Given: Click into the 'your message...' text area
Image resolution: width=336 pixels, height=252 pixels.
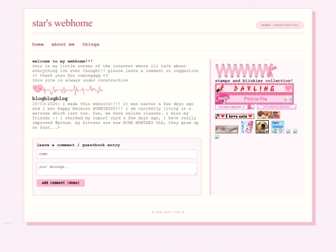Looking at the screenshot, I should click(x=117, y=169).
